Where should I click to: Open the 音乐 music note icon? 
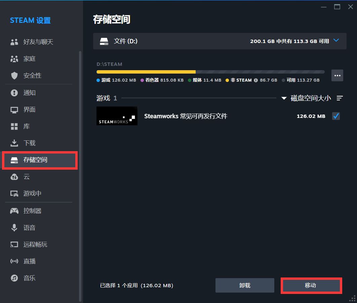pyautogui.click(x=14, y=278)
